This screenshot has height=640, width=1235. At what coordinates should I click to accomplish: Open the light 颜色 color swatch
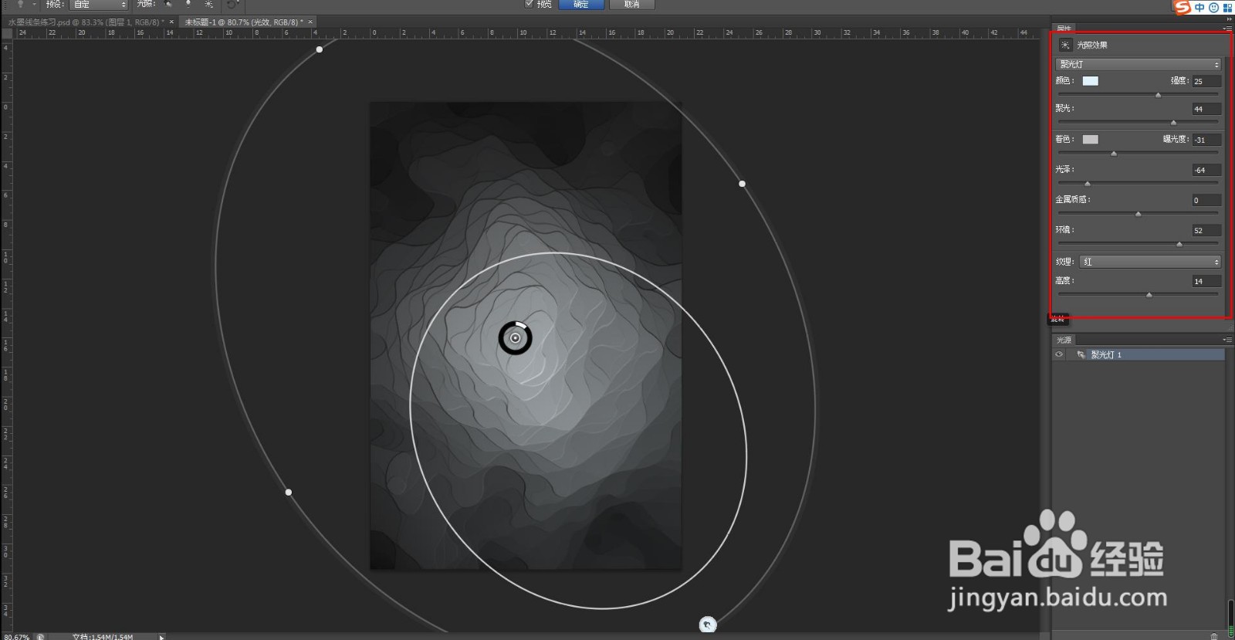pos(1090,81)
